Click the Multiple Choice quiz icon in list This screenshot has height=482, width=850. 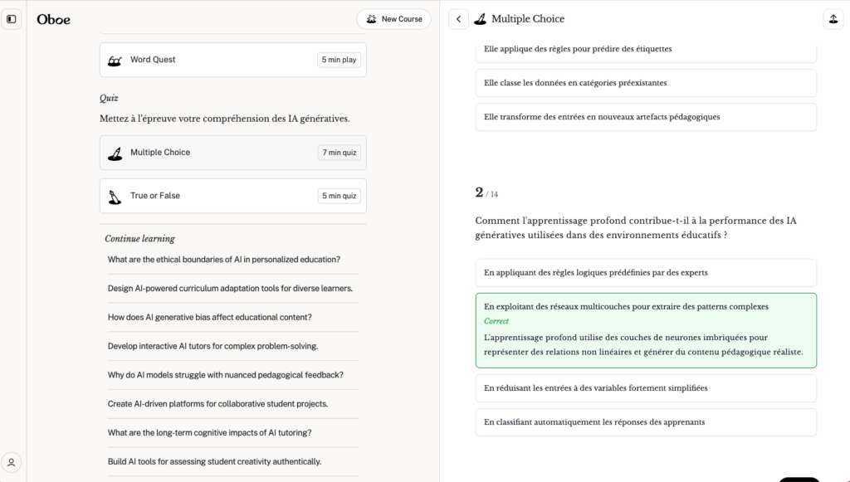115,153
